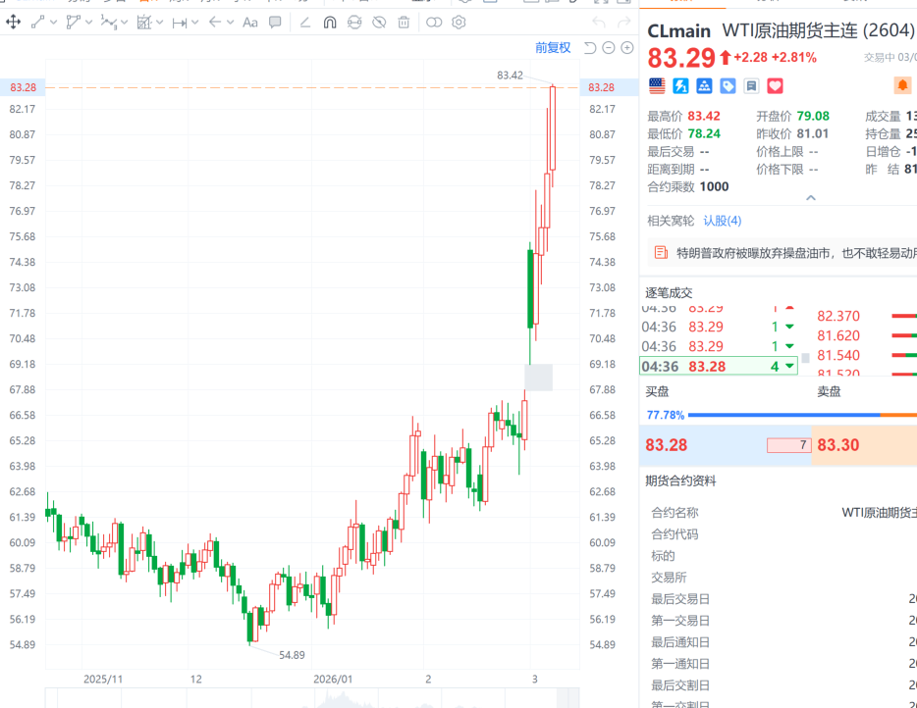This screenshot has width=917, height=708.
Task: Open the 认股(4) warrants link
Action: click(x=723, y=221)
